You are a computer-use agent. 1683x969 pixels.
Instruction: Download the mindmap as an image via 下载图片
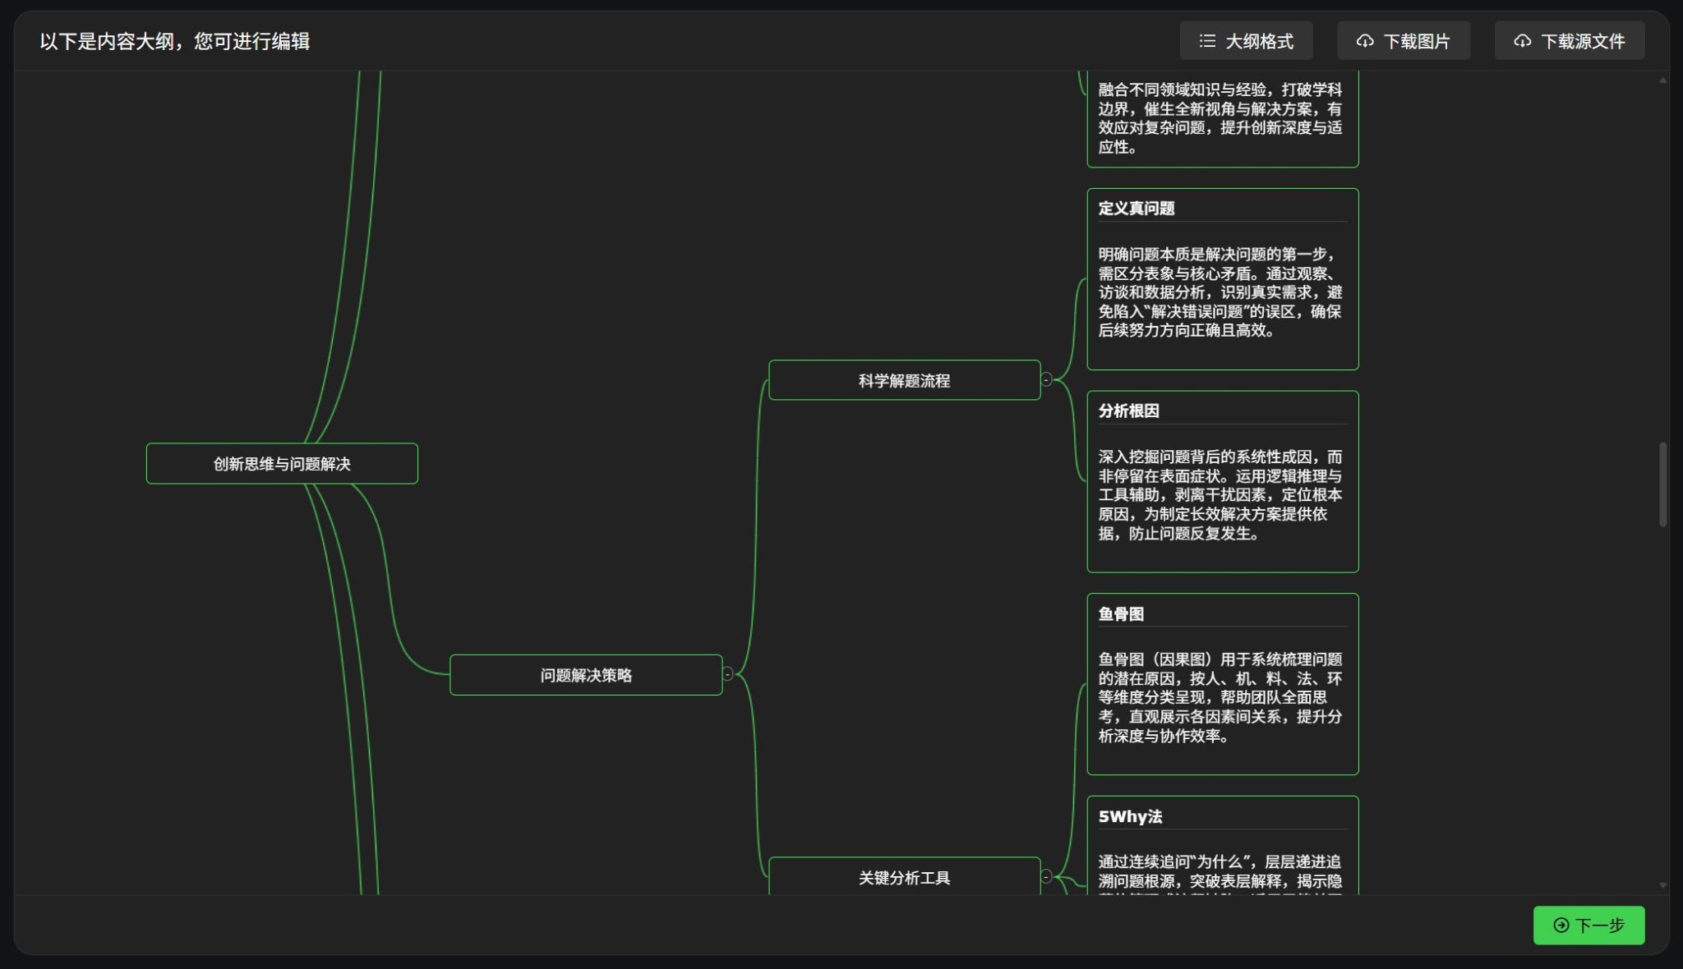[x=1404, y=40]
